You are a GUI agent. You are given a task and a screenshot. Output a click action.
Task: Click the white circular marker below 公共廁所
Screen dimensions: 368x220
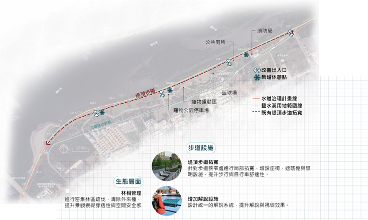(229, 62)
